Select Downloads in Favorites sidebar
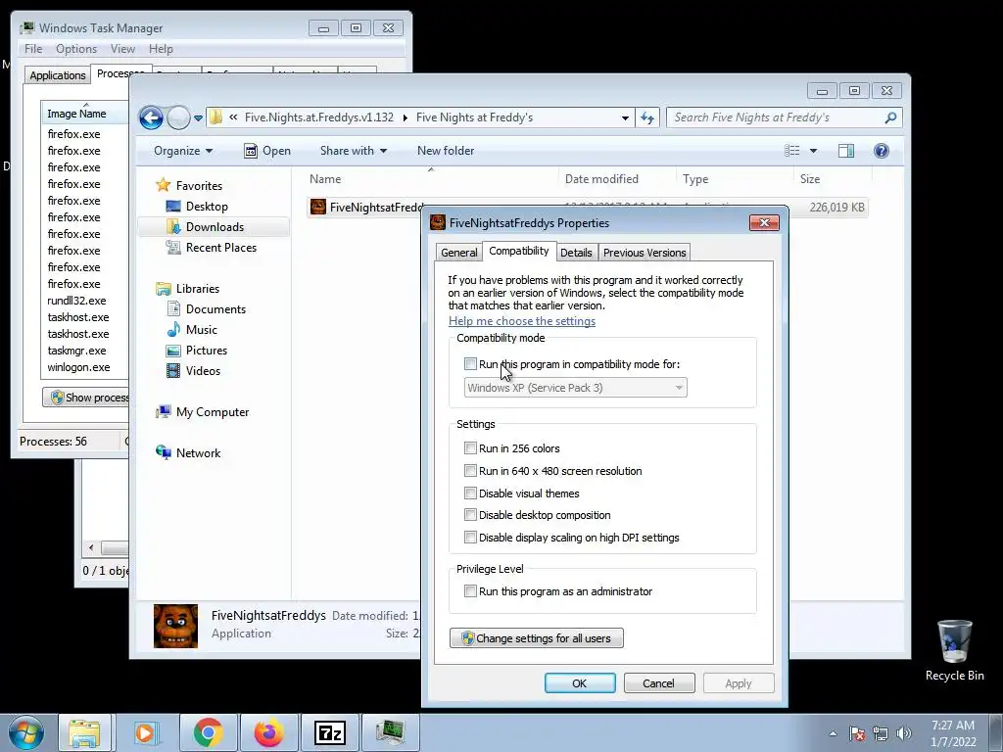Screen dimensions: 1003x752 [x=215, y=227]
